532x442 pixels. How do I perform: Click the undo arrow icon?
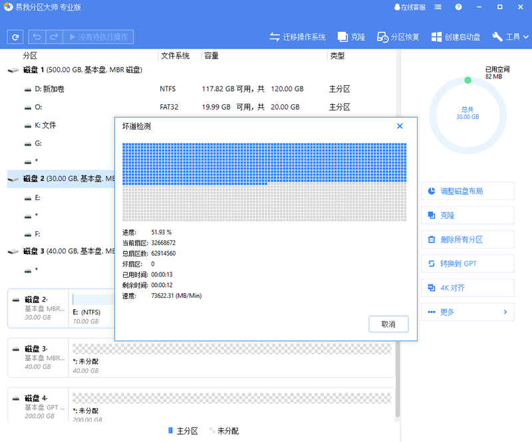tap(37, 37)
